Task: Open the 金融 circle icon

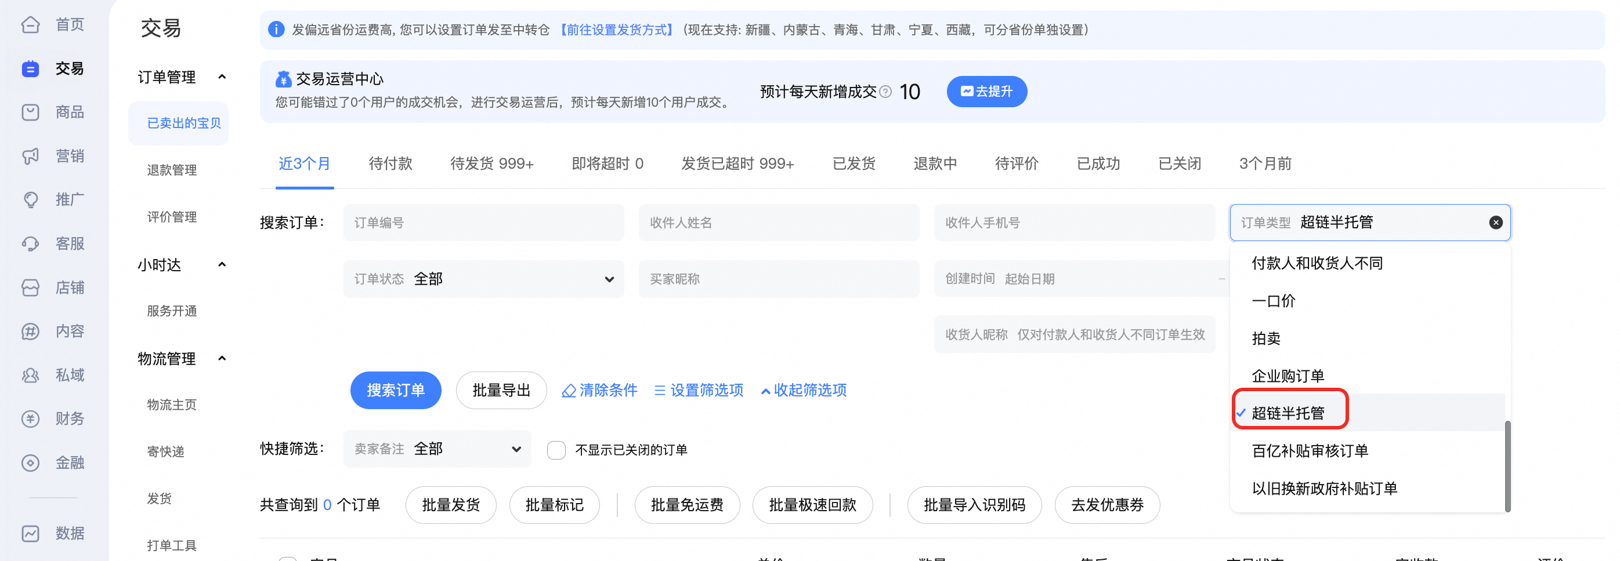Action: 30,463
